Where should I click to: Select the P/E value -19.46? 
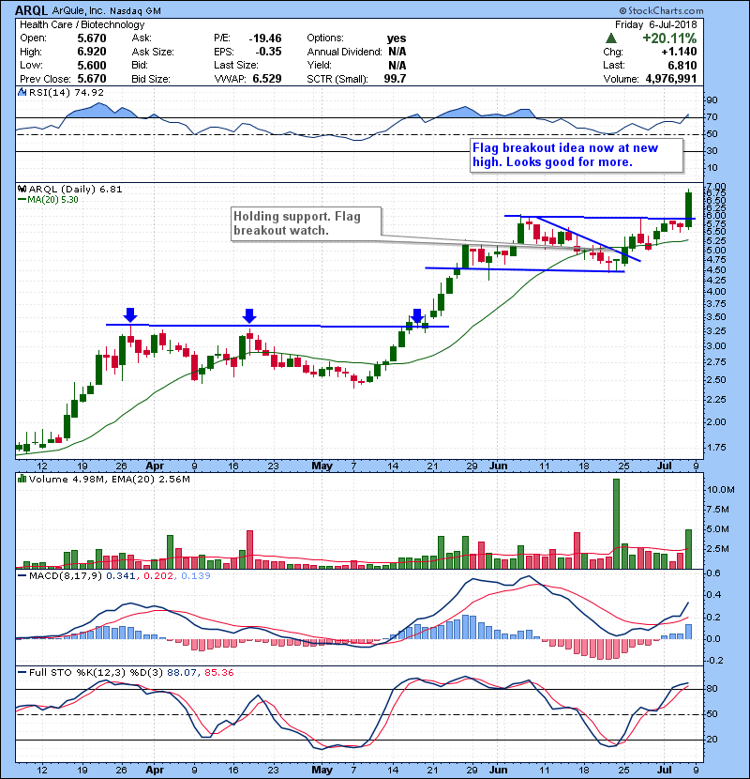pyautogui.click(x=265, y=38)
